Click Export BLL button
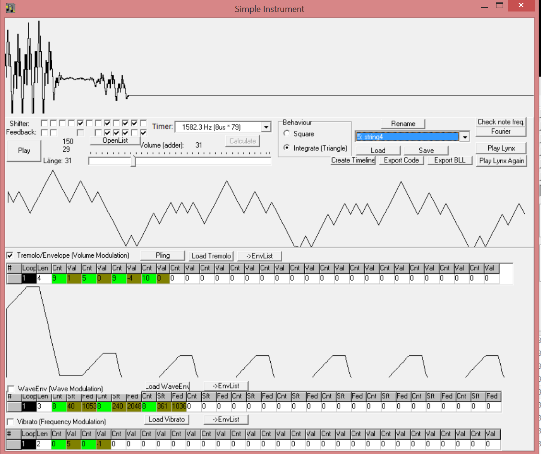The width and height of the screenshot is (541, 454). click(449, 160)
